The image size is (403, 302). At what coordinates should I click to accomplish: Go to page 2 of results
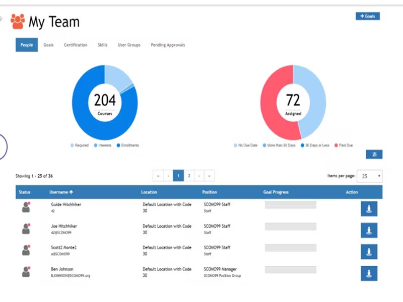pos(189,176)
